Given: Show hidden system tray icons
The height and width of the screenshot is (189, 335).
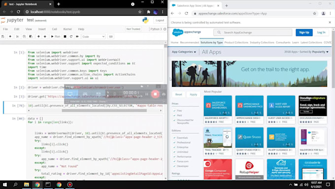Looking at the screenshot, I should click(290, 185).
